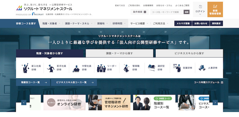Click the 新規管理者登録 pencil icon
Image resolution: width=239 pixels, height=117 pixels.
(x=215, y=6)
